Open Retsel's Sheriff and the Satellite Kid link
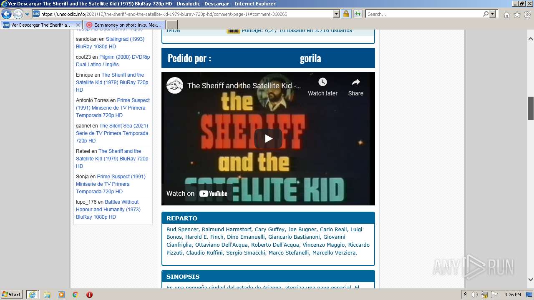The height and width of the screenshot is (300, 534). [112, 159]
